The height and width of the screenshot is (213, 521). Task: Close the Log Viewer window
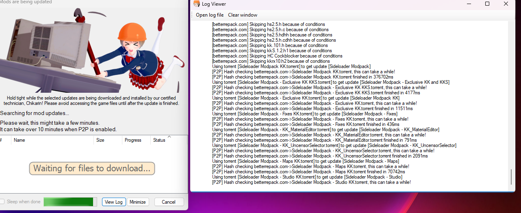tap(506, 4)
